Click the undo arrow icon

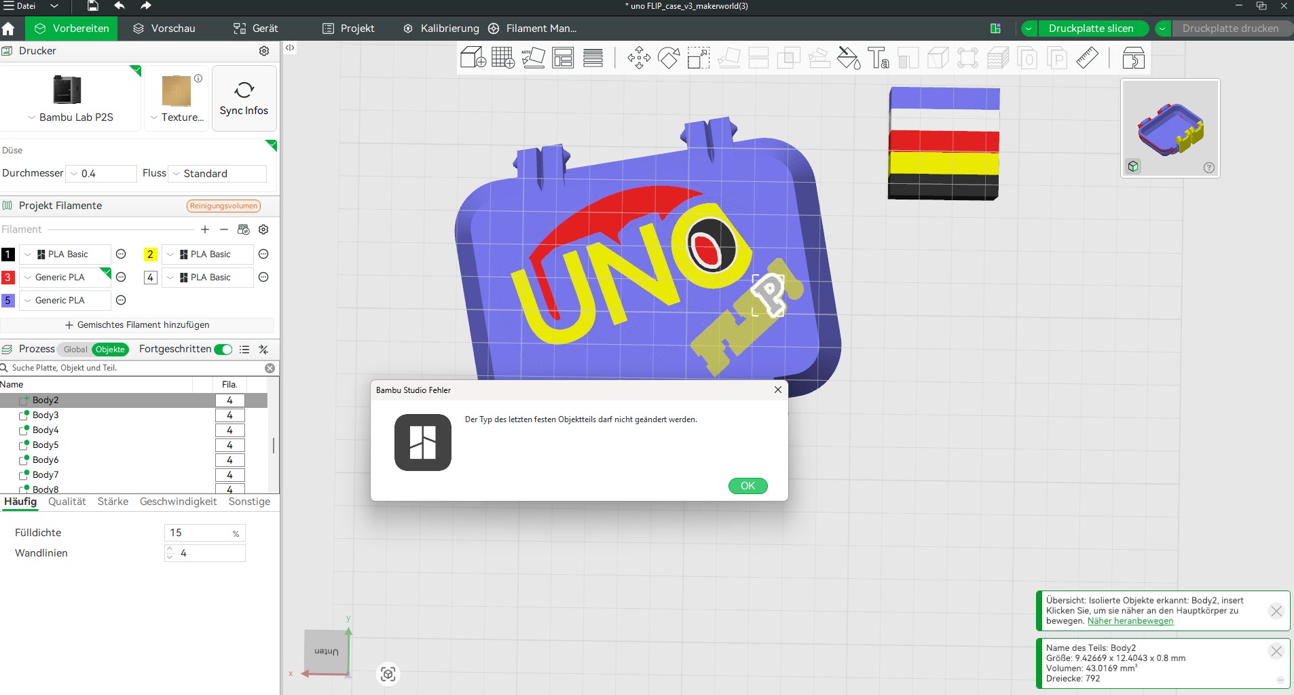[x=119, y=6]
